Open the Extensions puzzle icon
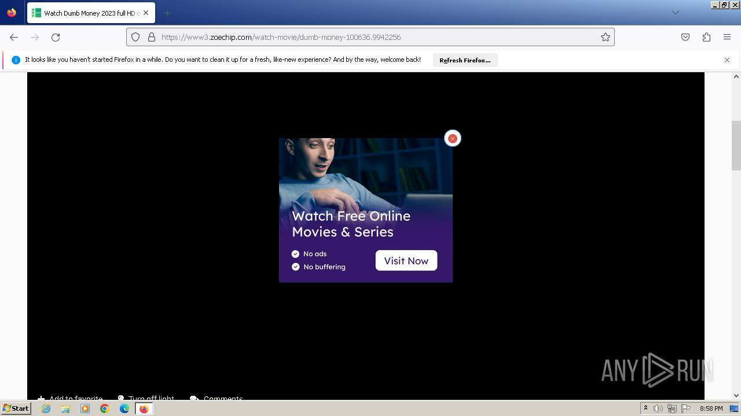This screenshot has width=741, height=416. coord(706,37)
